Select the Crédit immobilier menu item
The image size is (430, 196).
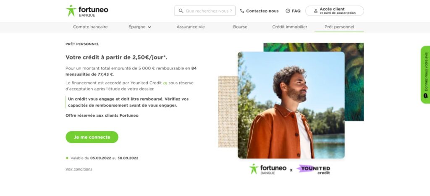click(x=290, y=27)
